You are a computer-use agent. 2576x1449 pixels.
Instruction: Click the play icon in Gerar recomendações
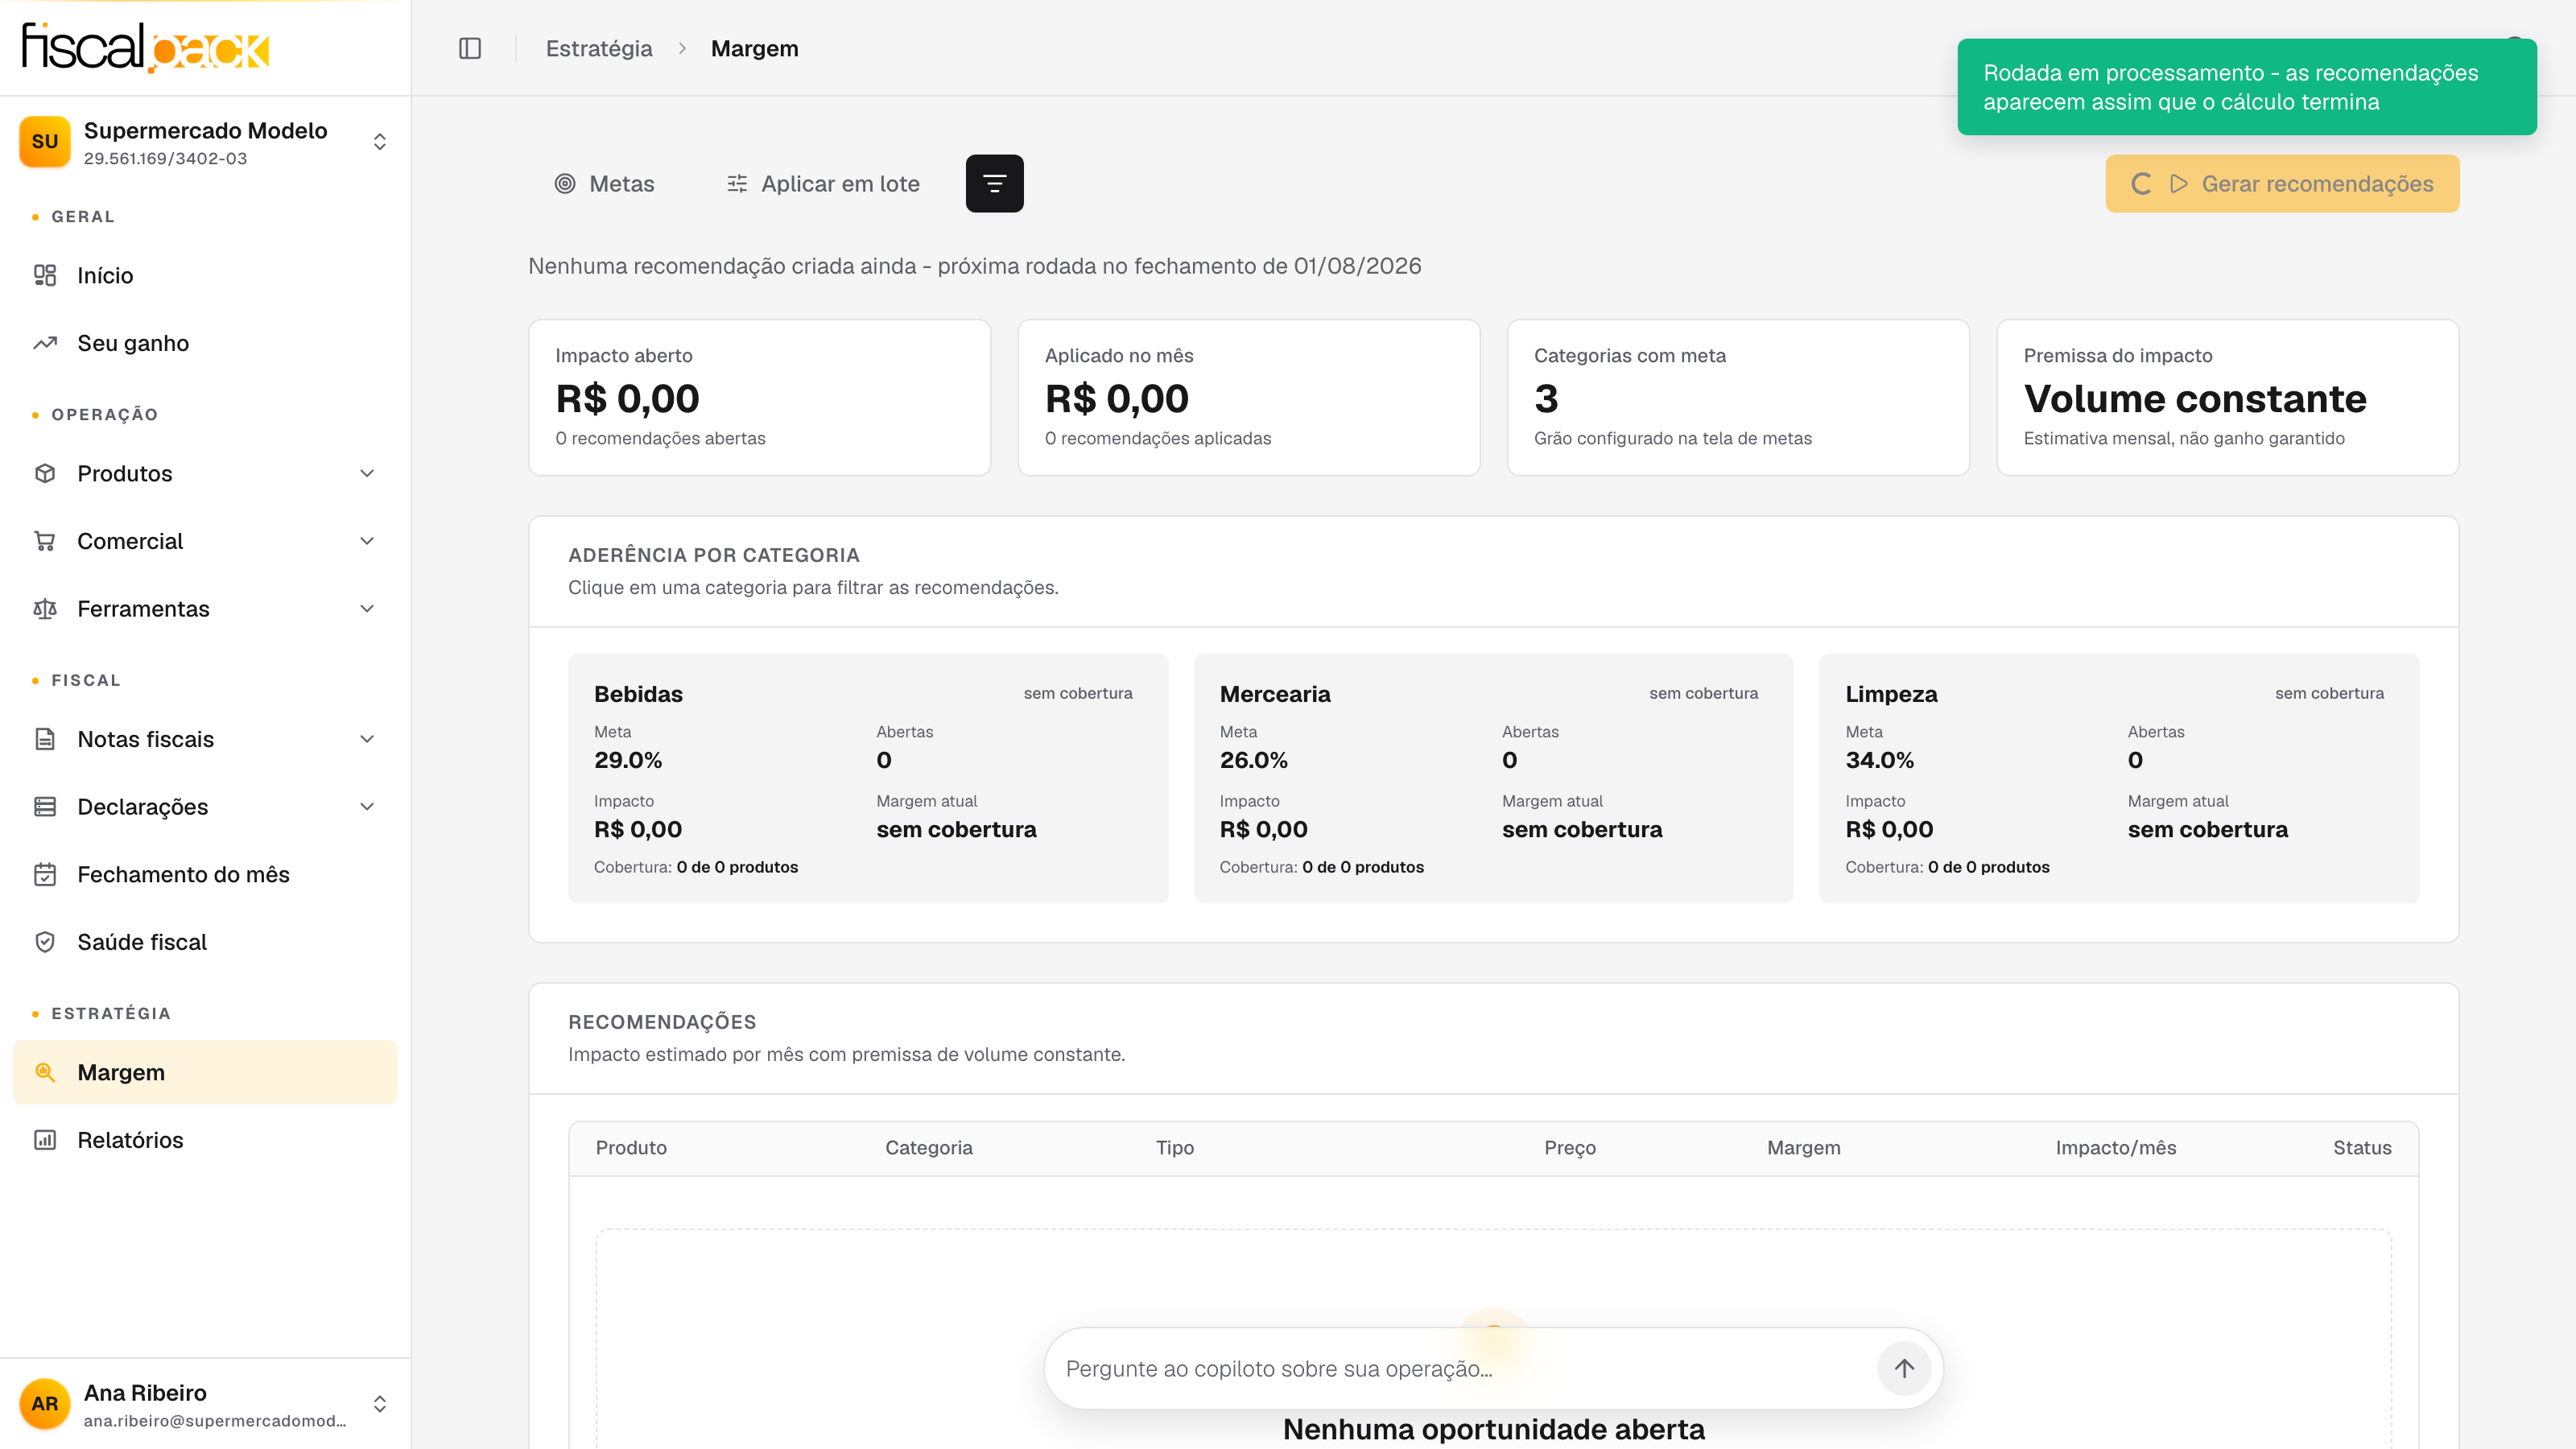(x=2178, y=184)
